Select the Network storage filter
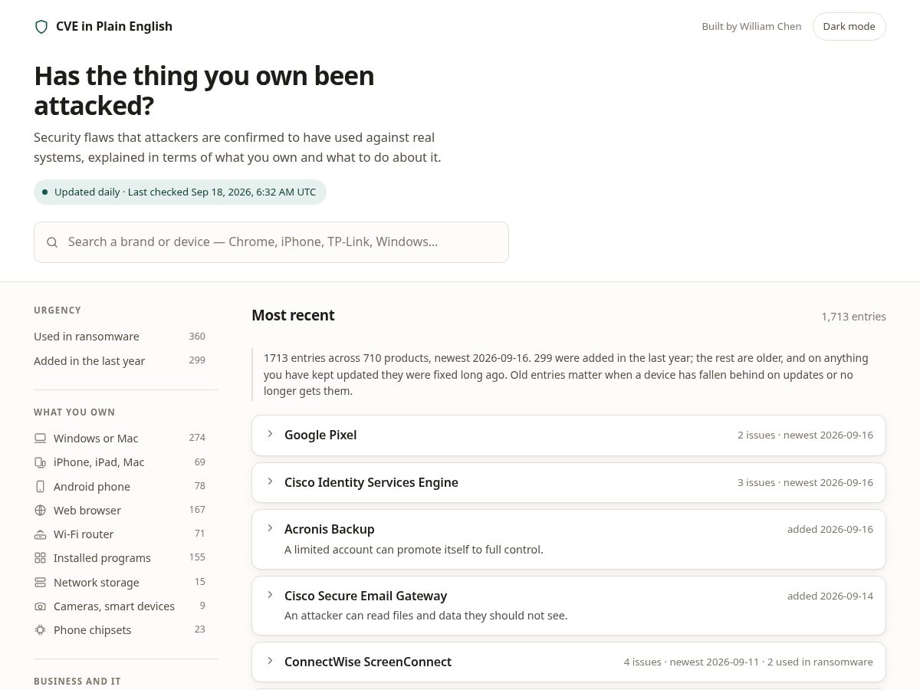This screenshot has width=920, height=690. coord(120,583)
